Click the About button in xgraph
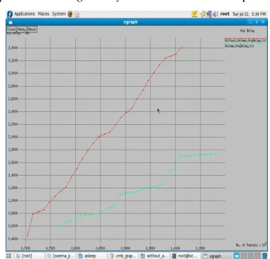The width and height of the screenshot is (270, 259). tap(32, 29)
